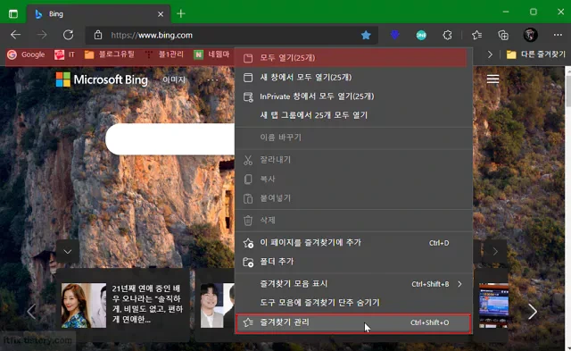The width and height of the screenshot is (571, 351).
Task: Choose 폴더 추가 menu item
Action: [x=354, y=262]
